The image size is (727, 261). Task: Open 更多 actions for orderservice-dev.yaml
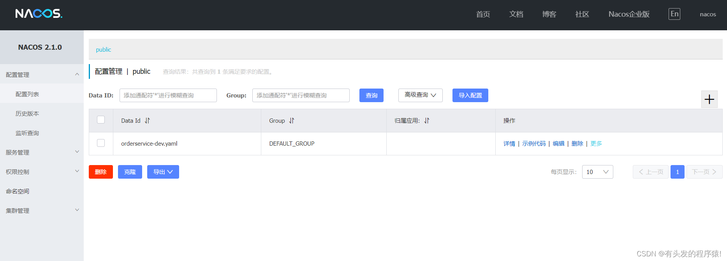596,144
